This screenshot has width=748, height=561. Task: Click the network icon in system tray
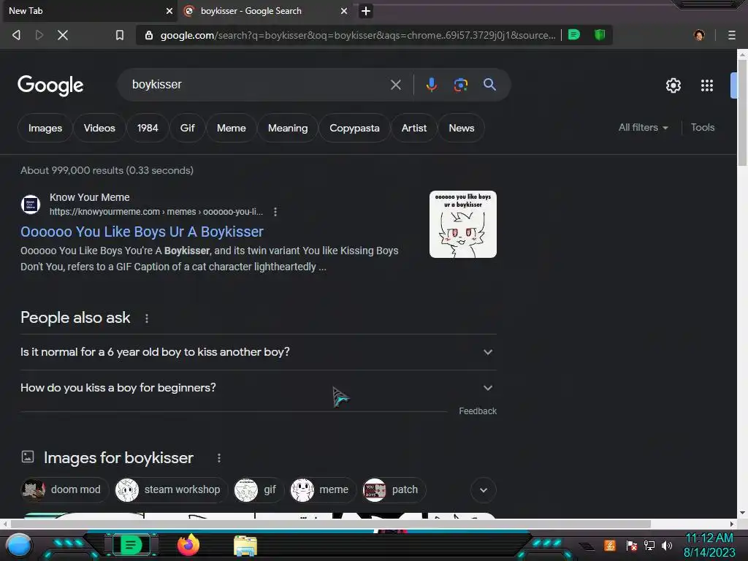coord(649,545)
